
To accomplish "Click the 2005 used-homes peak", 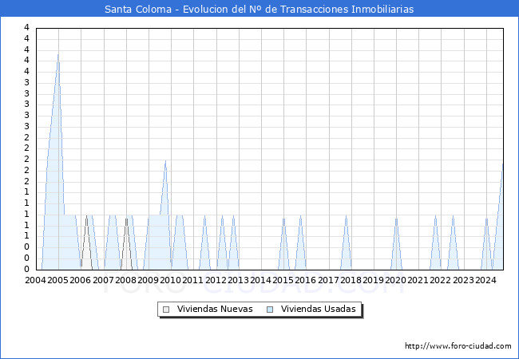I will tap(58, 56).
